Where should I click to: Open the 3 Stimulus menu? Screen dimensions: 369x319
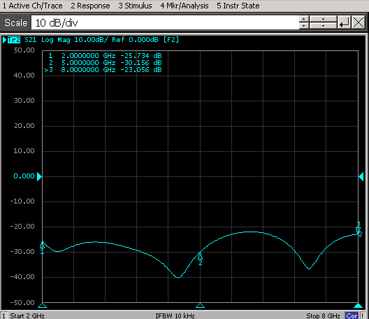(135, 6)
